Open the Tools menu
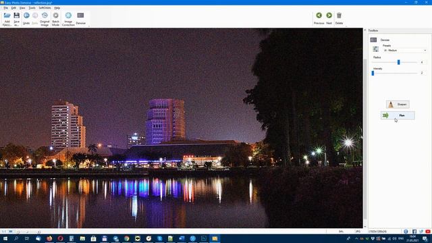The width and height of the screenshot is (432, 243). coord(32,8)
